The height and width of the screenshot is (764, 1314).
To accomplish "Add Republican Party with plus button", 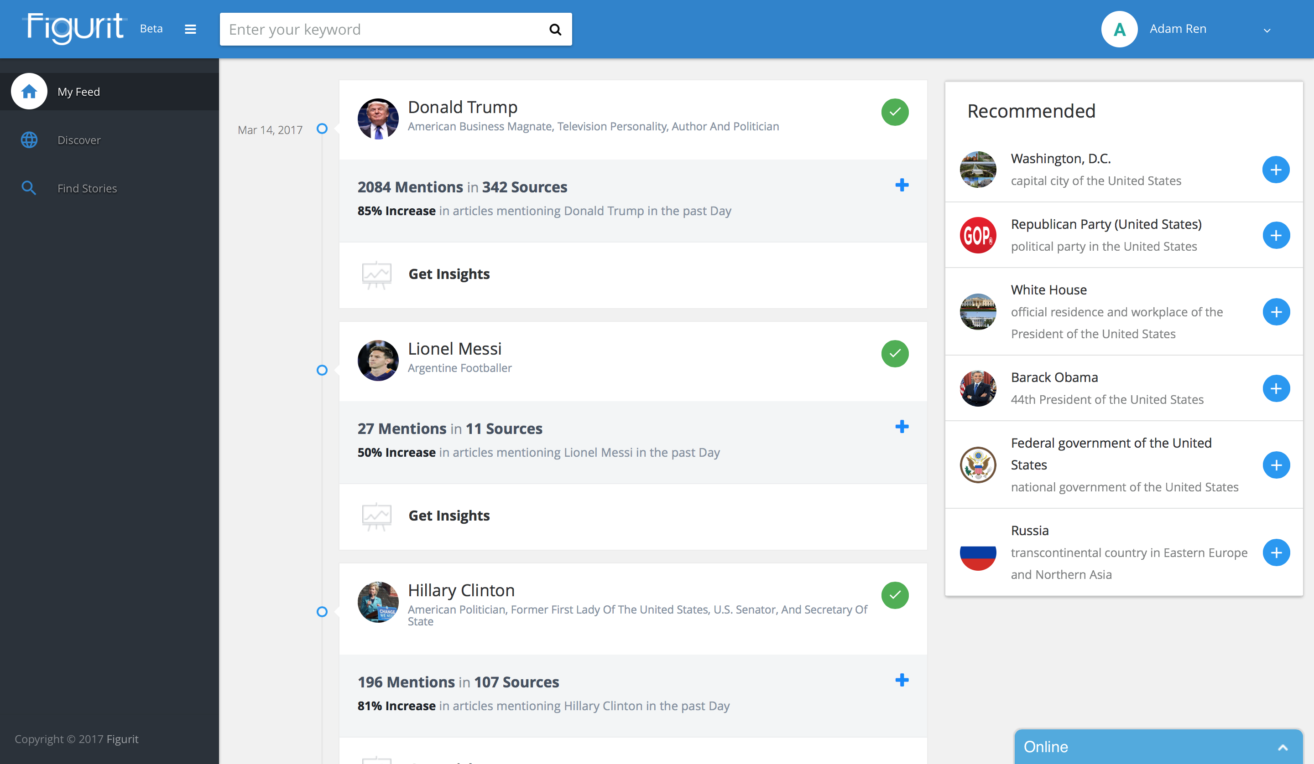I will point(1276,235).
